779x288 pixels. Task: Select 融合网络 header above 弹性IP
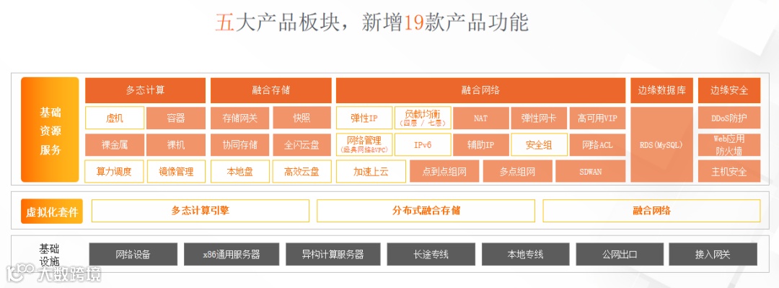point(480,90)
